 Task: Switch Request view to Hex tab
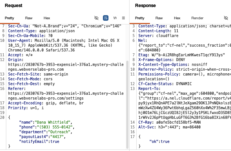pos(47,18)
